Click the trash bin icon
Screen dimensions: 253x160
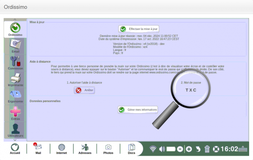pos(207,149)
